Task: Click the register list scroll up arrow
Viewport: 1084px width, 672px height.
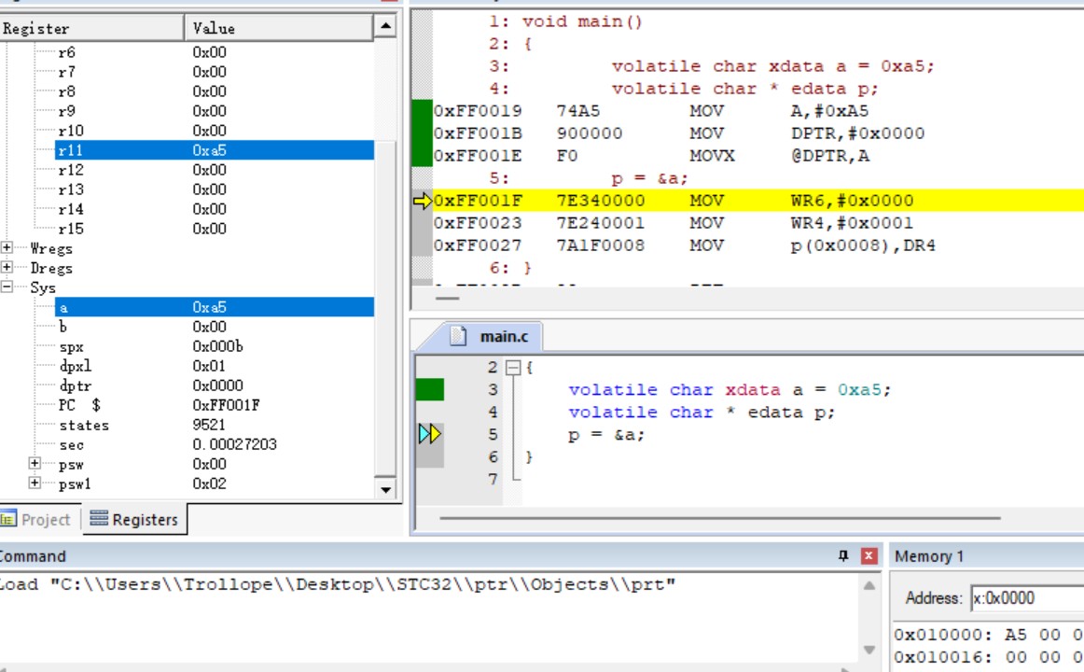Action: coord(386,27)
